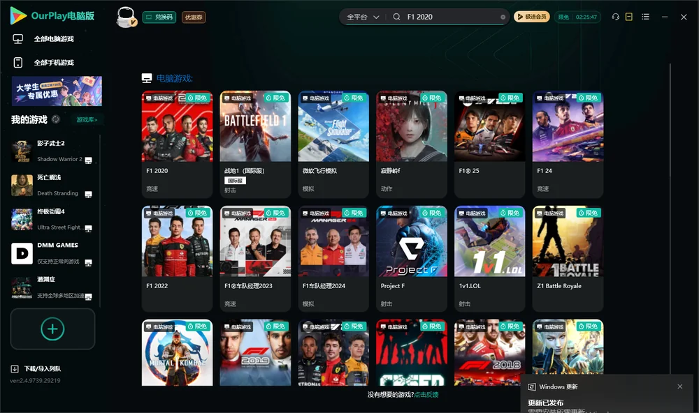Open the F1 Manager 2023 game card
Image resolution: width=699 pixels, height=413 pixels.
point(255,259)
